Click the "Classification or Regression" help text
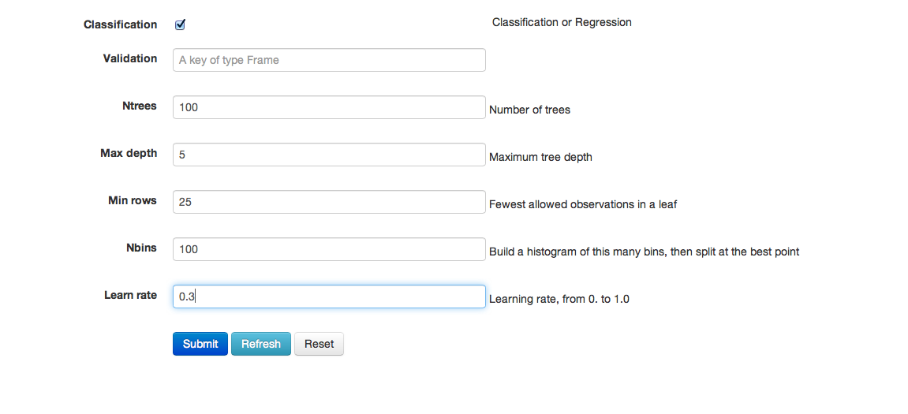The image size is (908, 414). (x=562, y=22)
